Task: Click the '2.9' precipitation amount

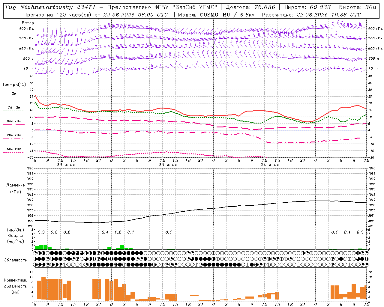Action: pos(41,232)
